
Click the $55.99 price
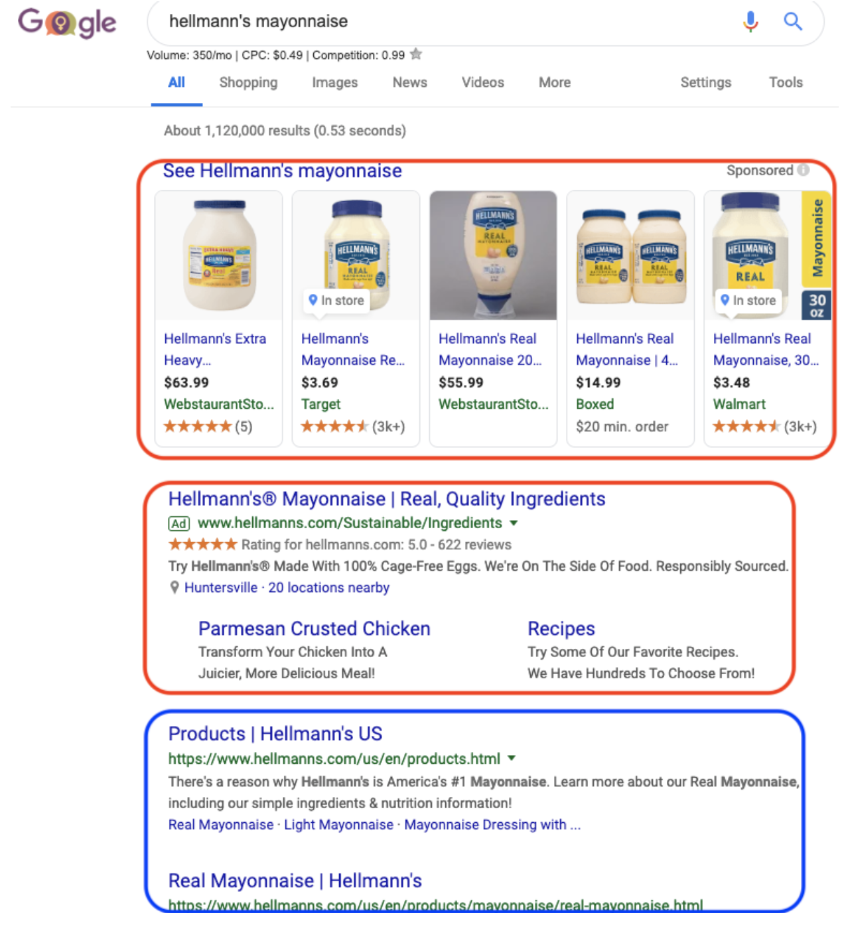461,383
